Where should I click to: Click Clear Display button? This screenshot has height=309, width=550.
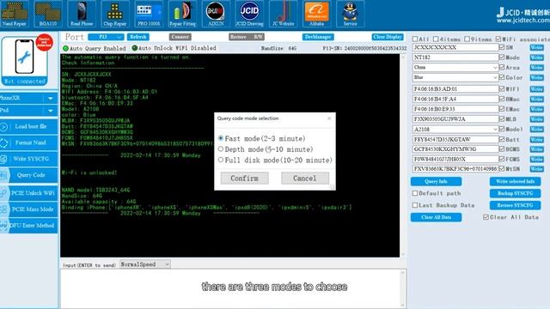tap(388, 37)
